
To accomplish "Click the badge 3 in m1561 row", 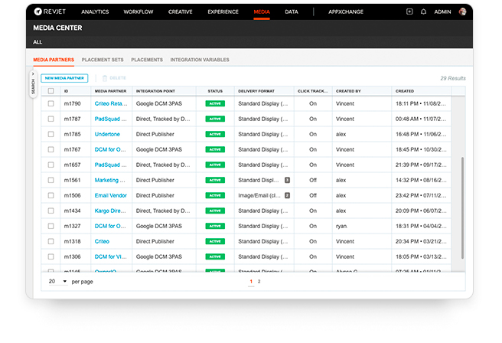I will [287, 180].
